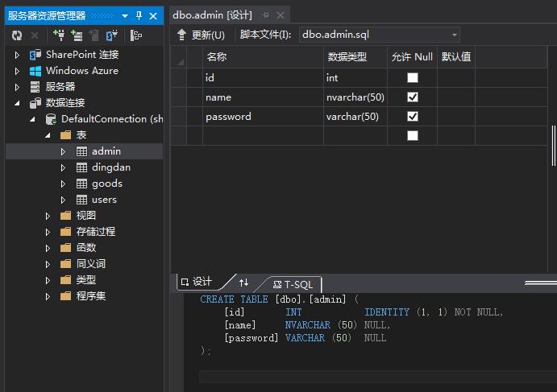Open the Server Explorer window position dropdown
The width and height of the screenshot is (557, 392).
(x=125, y=16)
